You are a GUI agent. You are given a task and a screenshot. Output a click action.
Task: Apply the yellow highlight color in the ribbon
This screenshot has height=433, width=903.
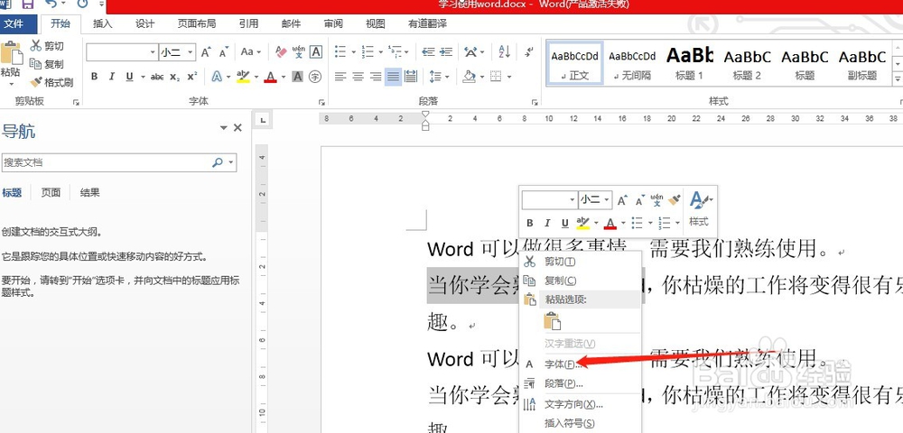click(x=243, y=77)
